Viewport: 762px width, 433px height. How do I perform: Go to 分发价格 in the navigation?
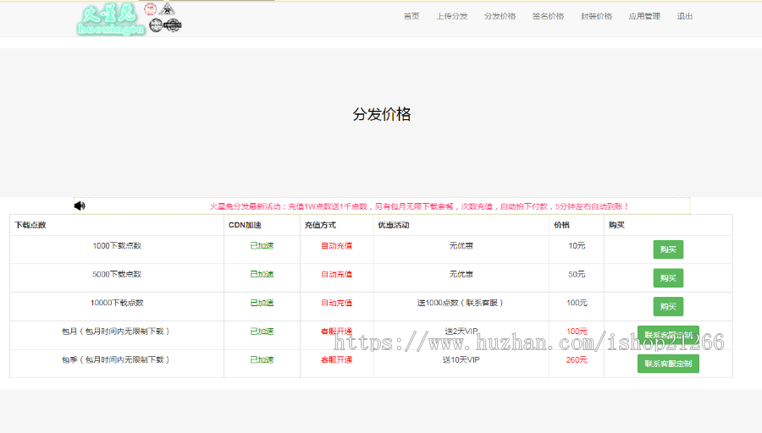point(500,16)
